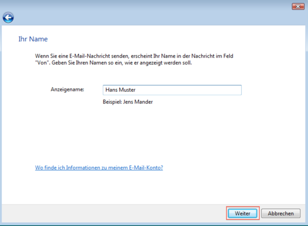Click the word "Muster" in the name field
Image resolution: width=308 pixels, height=226 pixels.
127,90
